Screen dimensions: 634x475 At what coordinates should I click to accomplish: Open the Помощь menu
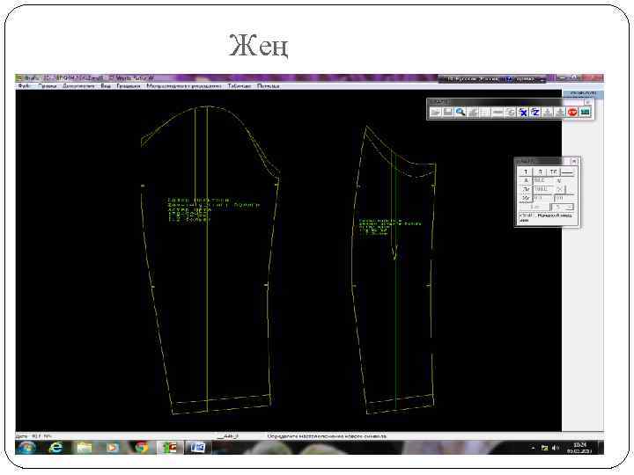pos(268,86)
